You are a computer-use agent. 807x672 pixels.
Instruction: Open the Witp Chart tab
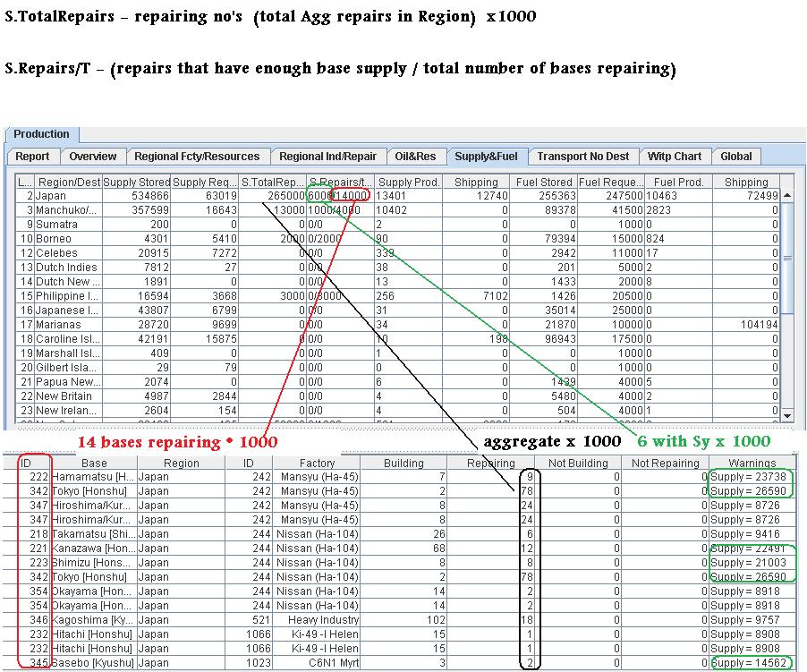675,157
